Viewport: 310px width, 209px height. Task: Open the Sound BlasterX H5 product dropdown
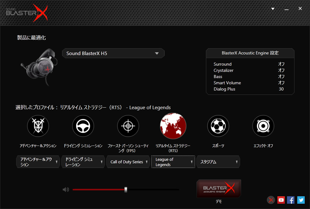(x=113, y=53)
